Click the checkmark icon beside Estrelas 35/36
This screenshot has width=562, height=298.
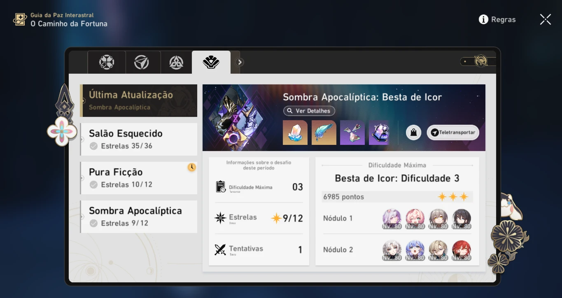(94, 146)
